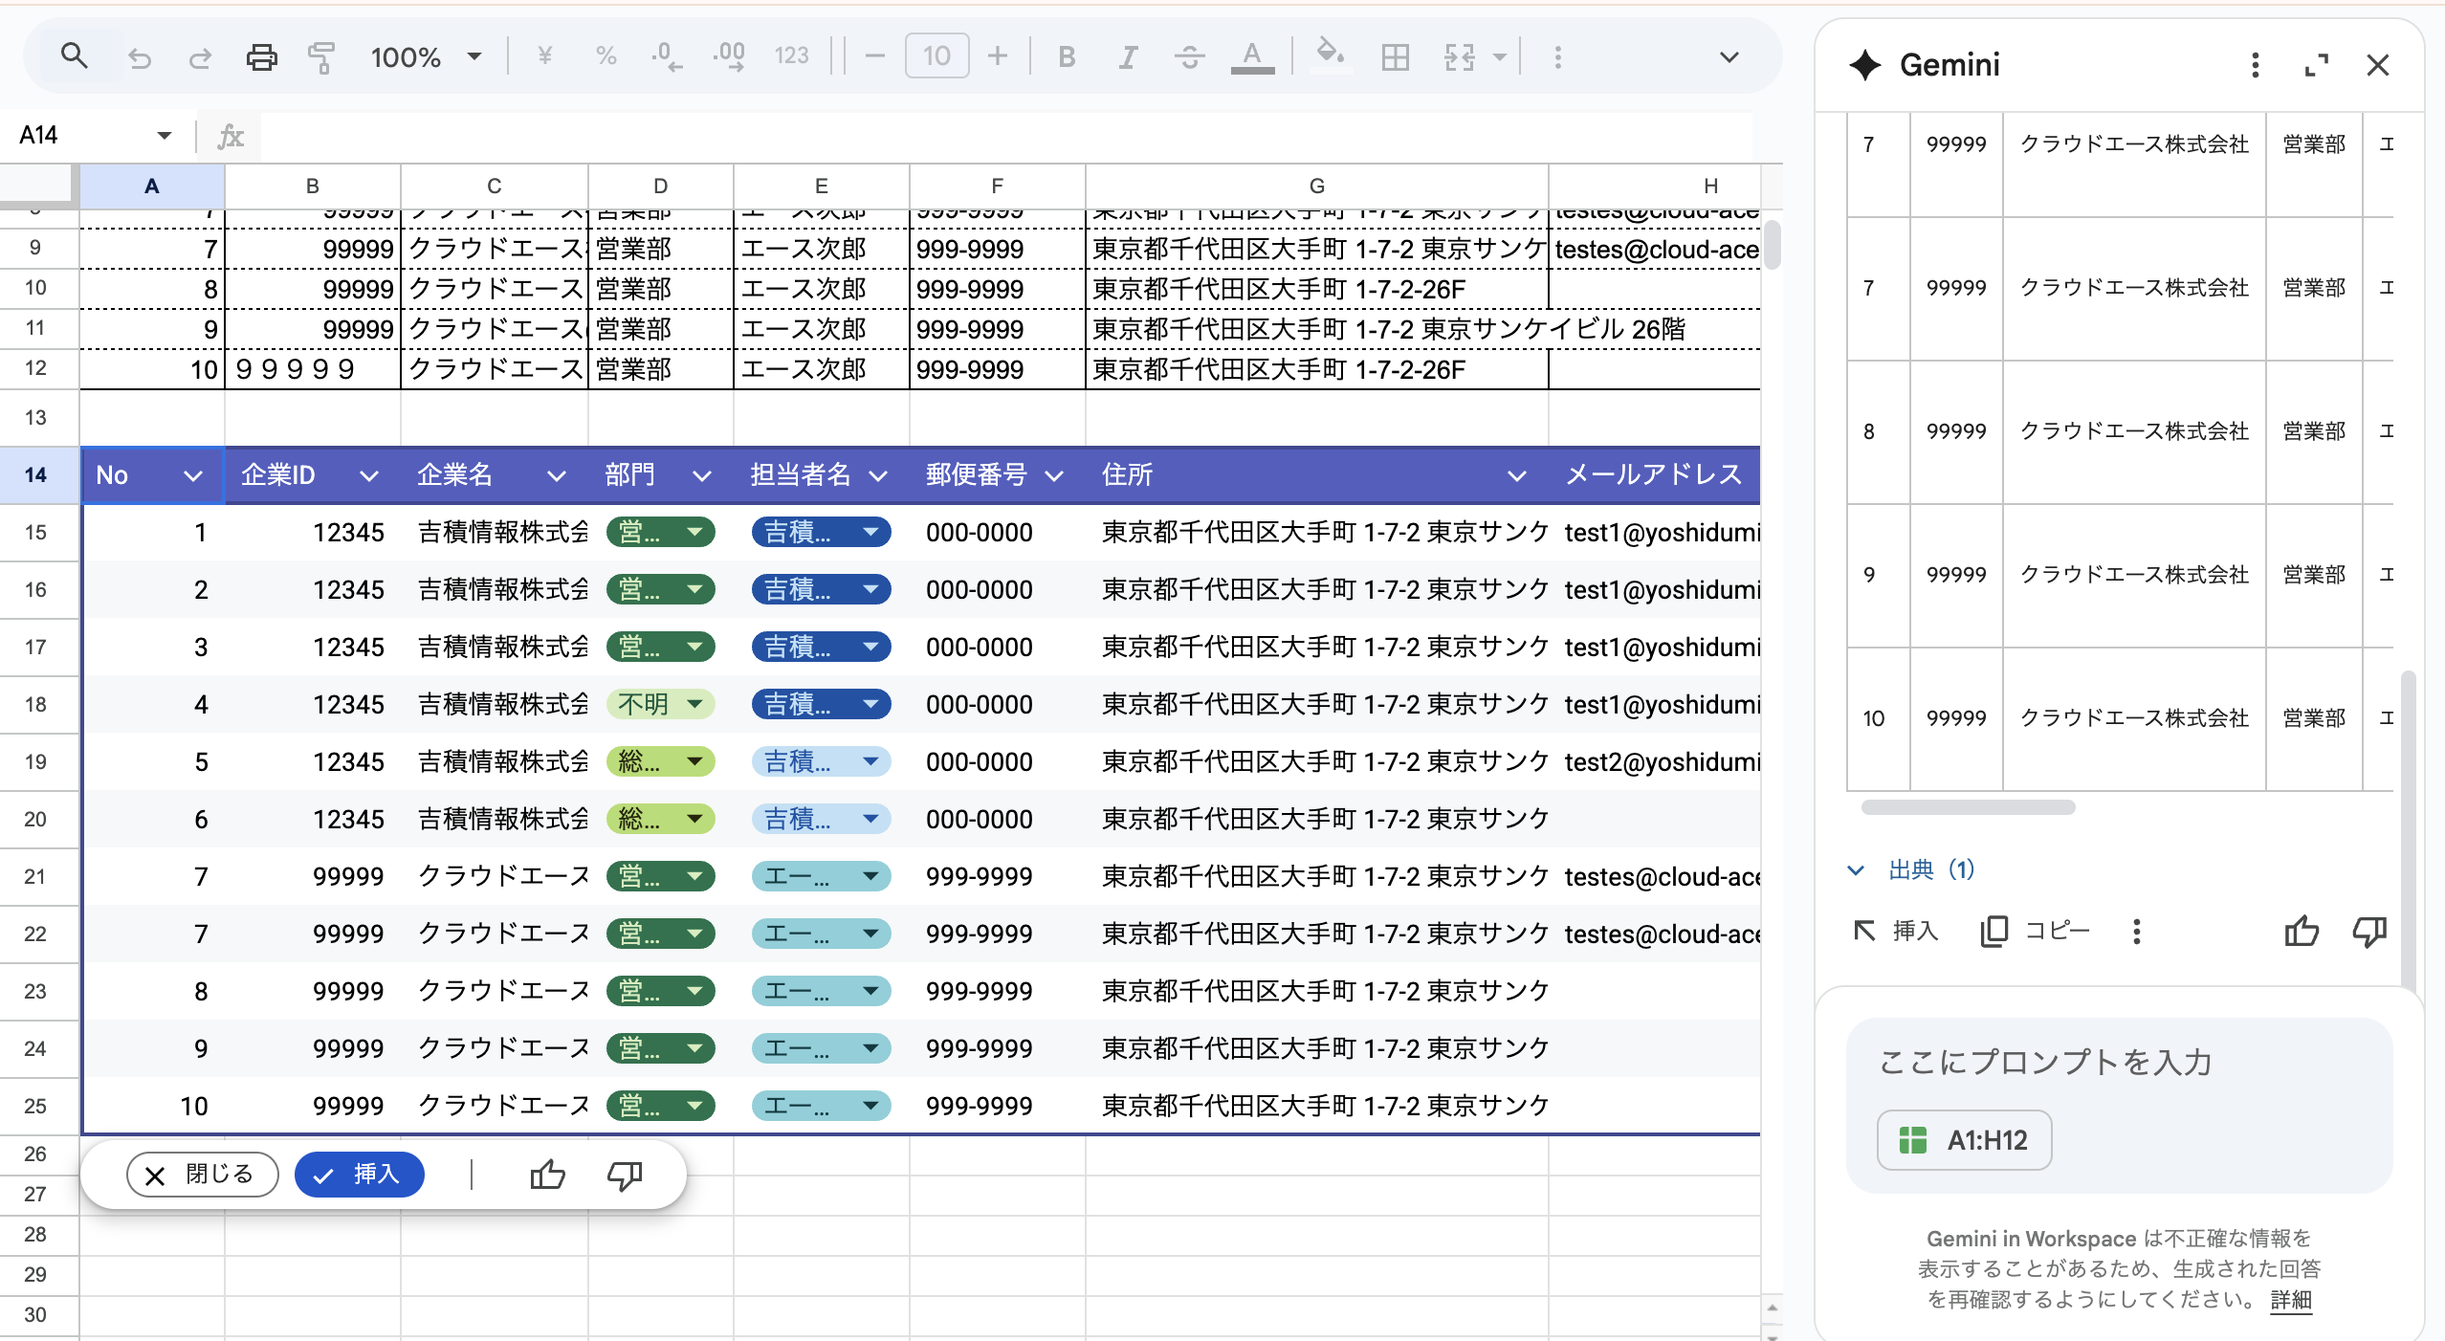Image resolution: width=2445 pixels, height=1341 pixels.
Task: Click the Gemini prompt input field
Action: click(2047, 1062)
